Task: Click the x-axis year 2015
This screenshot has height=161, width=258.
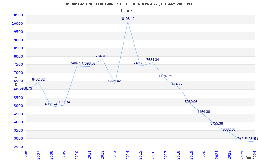Action: 140,155
